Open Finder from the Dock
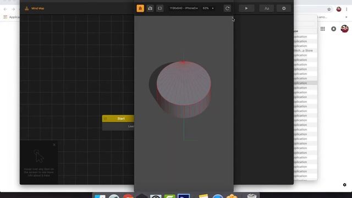 tap(100, 196)
